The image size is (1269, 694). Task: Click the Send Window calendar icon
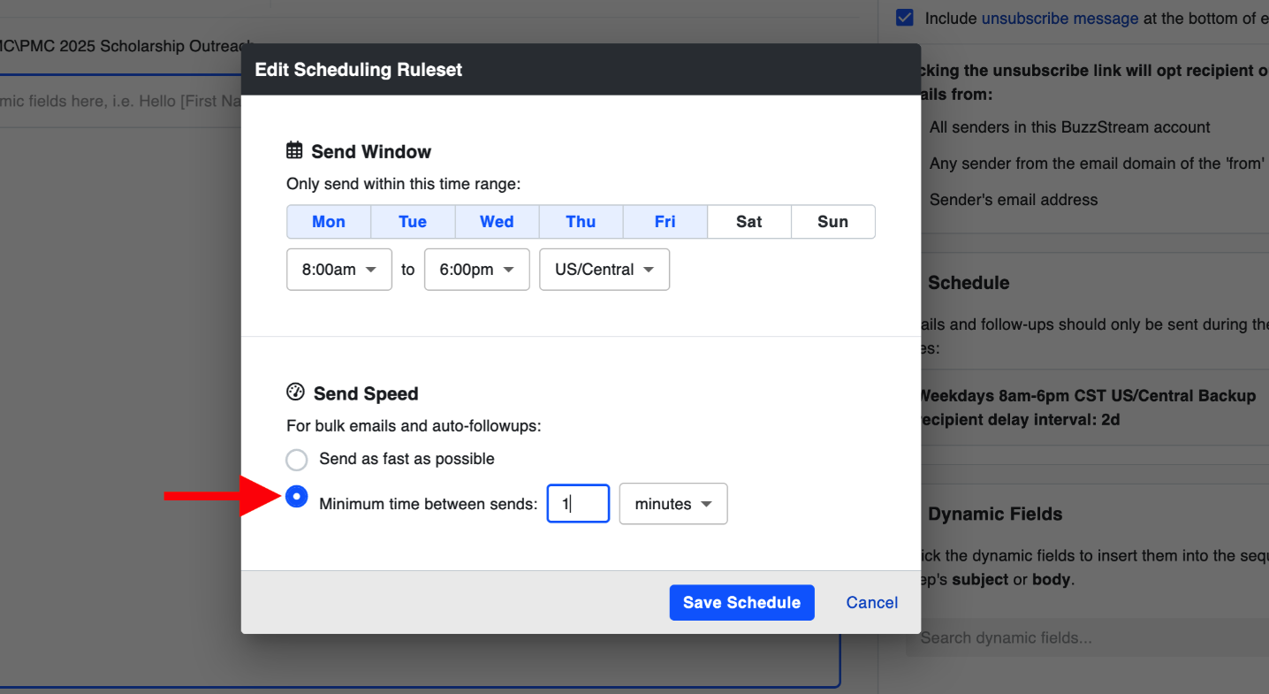pos(294,150)
